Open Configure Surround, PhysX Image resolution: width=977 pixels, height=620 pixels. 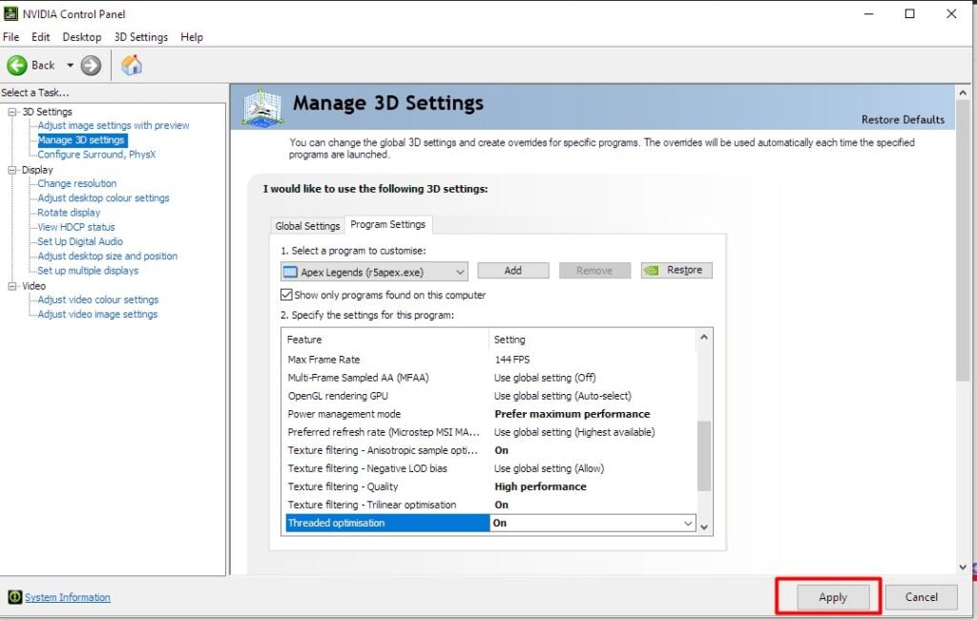point(96,155)
